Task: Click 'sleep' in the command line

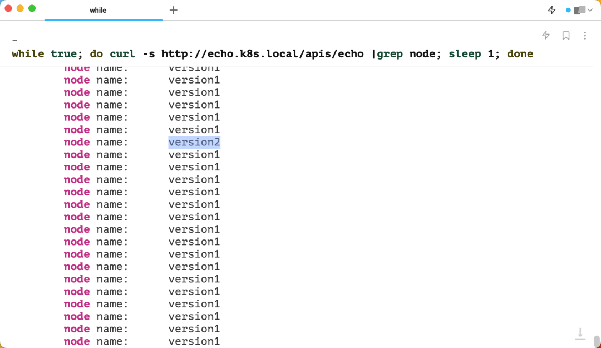Action: (465, 53)
